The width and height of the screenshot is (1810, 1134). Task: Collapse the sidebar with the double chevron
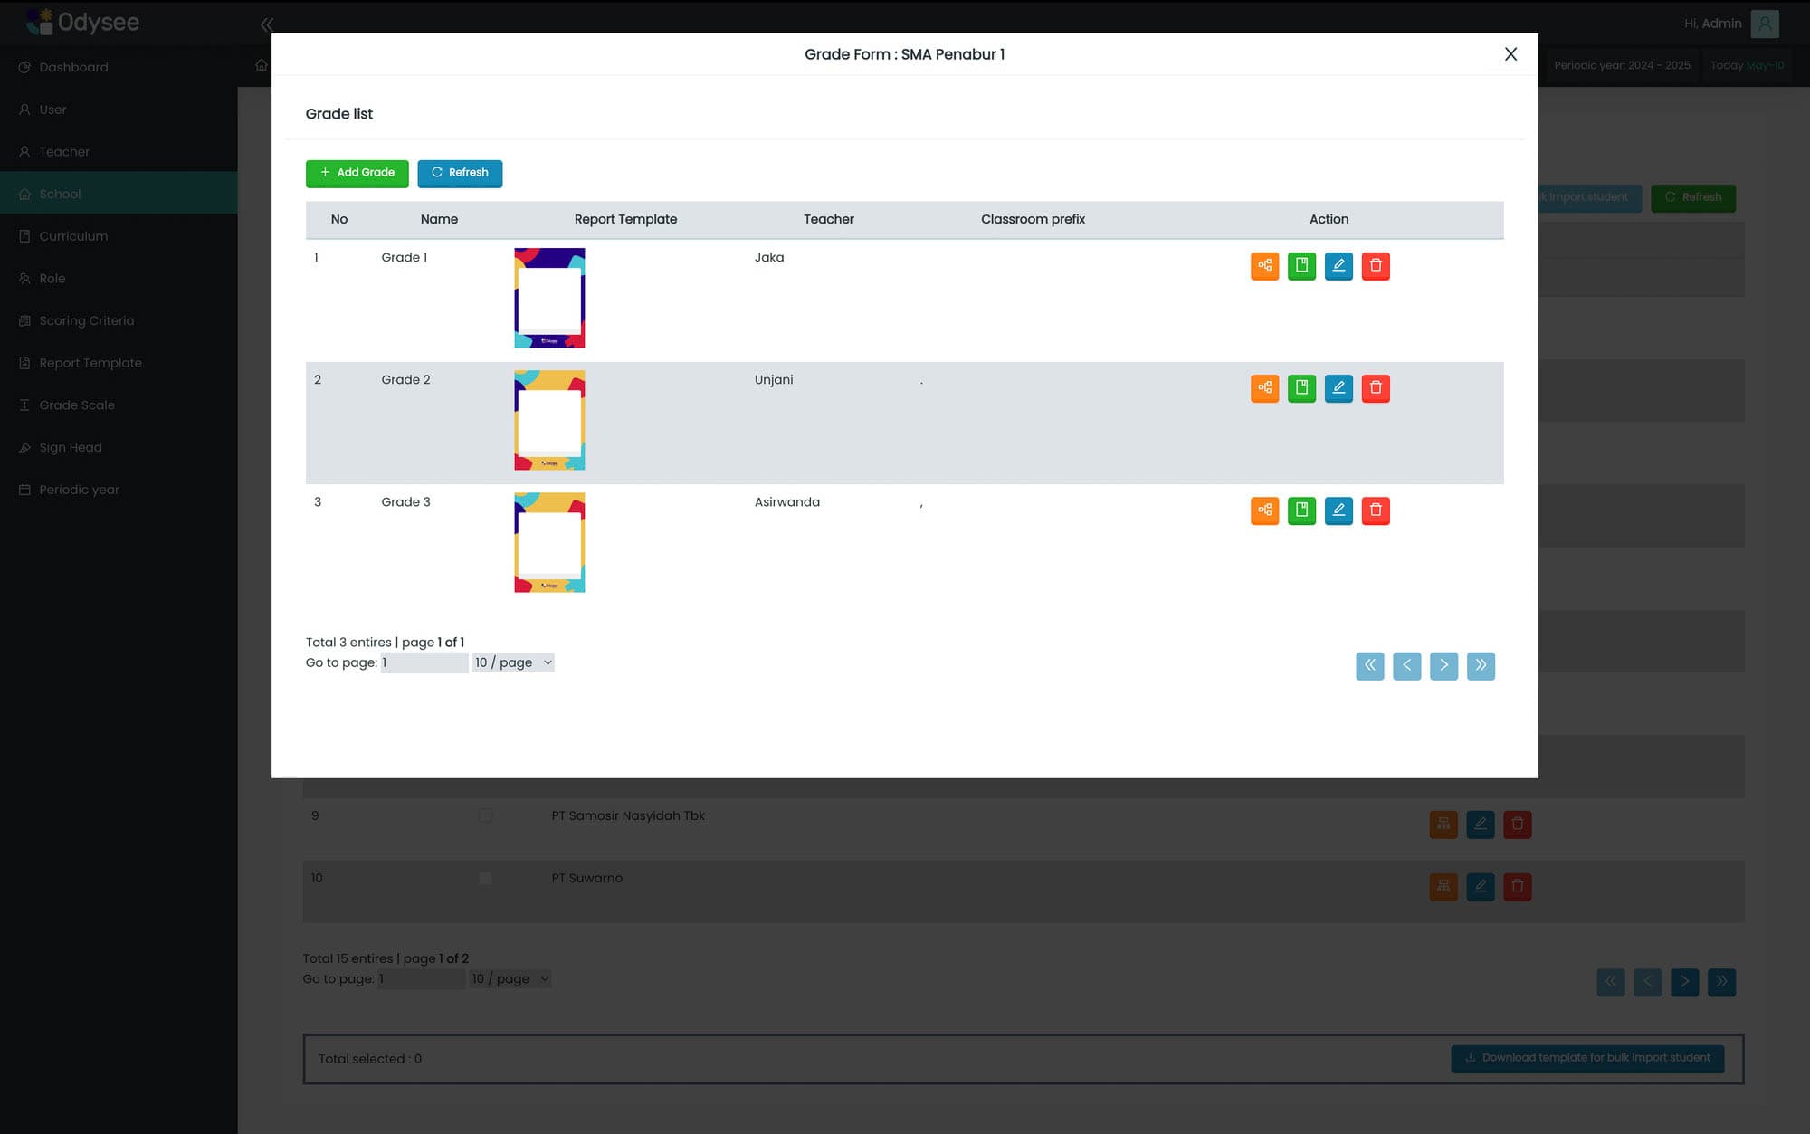(266, 24)
